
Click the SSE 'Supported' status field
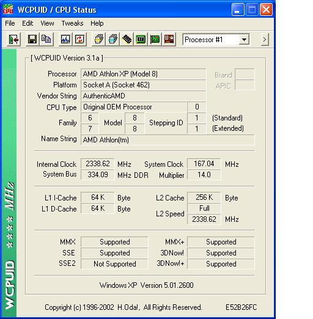click(x=114, y=253)
